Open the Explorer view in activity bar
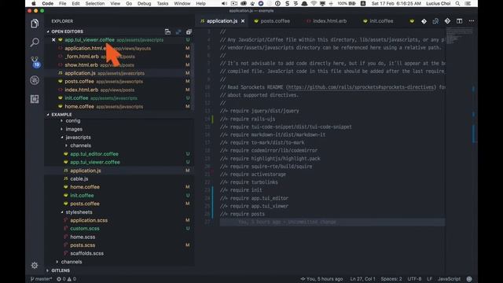This screenshot has height=283, width=503. (35, 24)
